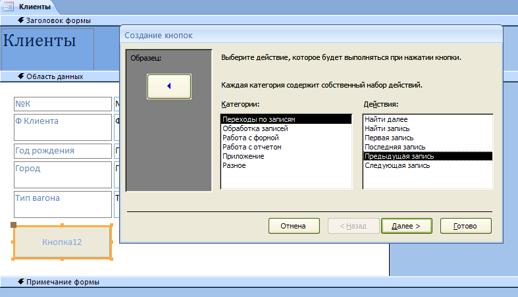
Task: Click the move handle of Кнопка12
Action: 14,225
